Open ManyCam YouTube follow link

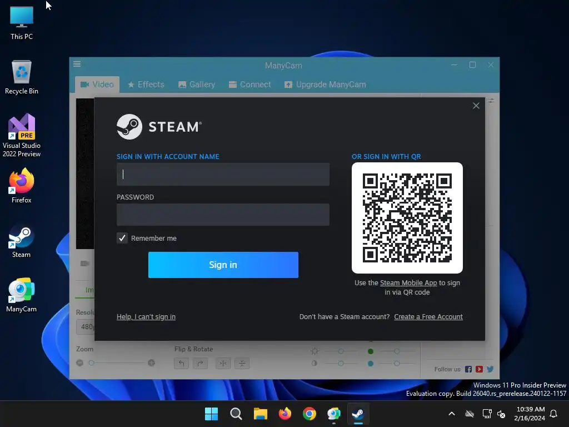tap(479, 369)
